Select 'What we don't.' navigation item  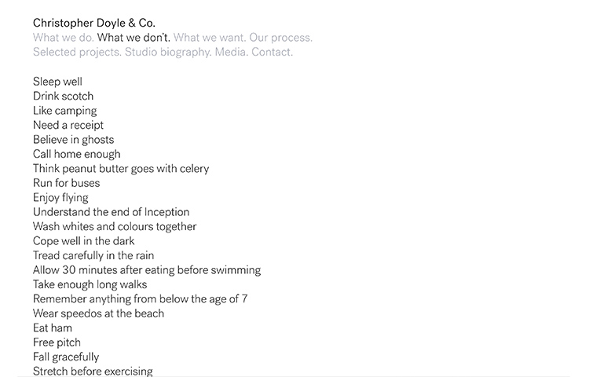coord(134,38)
